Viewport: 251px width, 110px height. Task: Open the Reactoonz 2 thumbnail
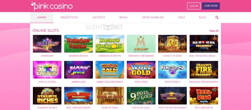pyautogui.click(x=172, y=70)
